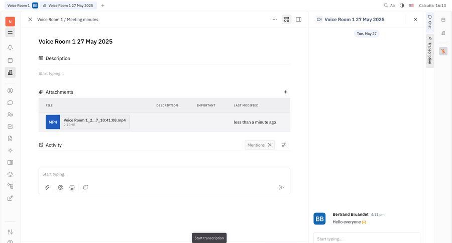Open the chat bubble icon in sidebar
Image resolution: width=452 pixels, height=243 pixels.
[x=10, y=102]
